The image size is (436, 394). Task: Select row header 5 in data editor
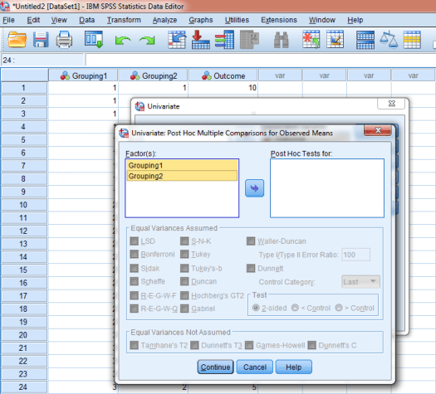pos(24,139)
